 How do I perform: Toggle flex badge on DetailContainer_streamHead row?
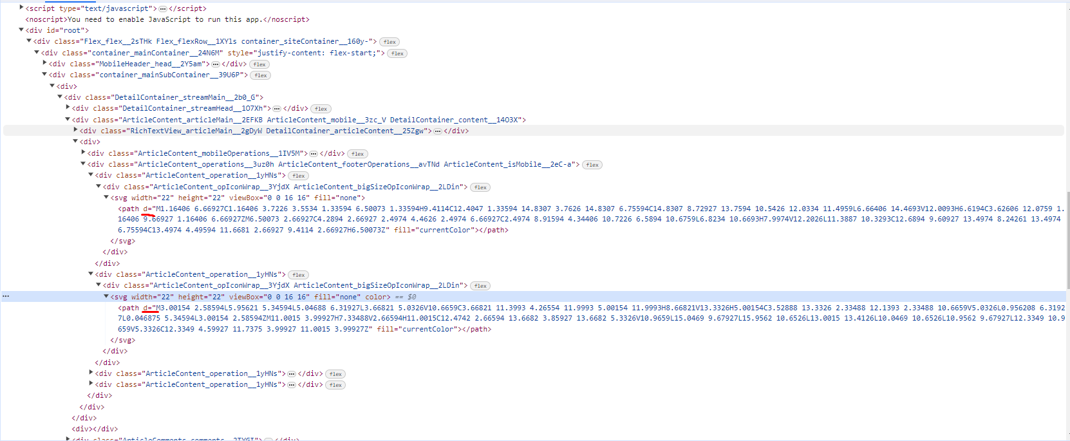(x=321, y=109)
